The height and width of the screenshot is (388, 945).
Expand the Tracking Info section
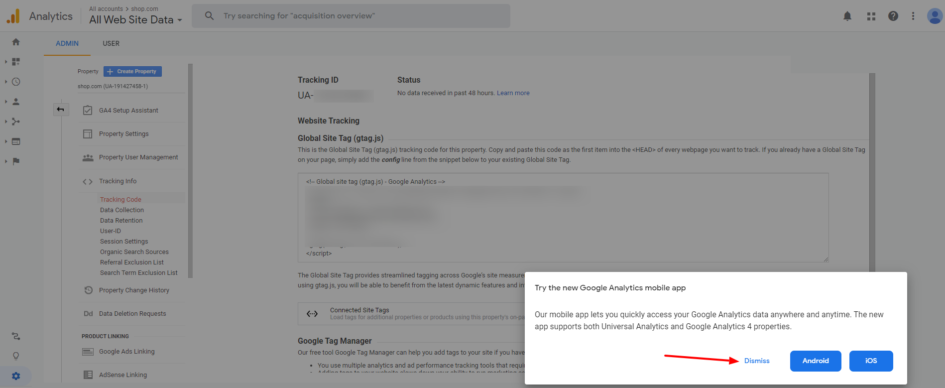click(118, 181)
